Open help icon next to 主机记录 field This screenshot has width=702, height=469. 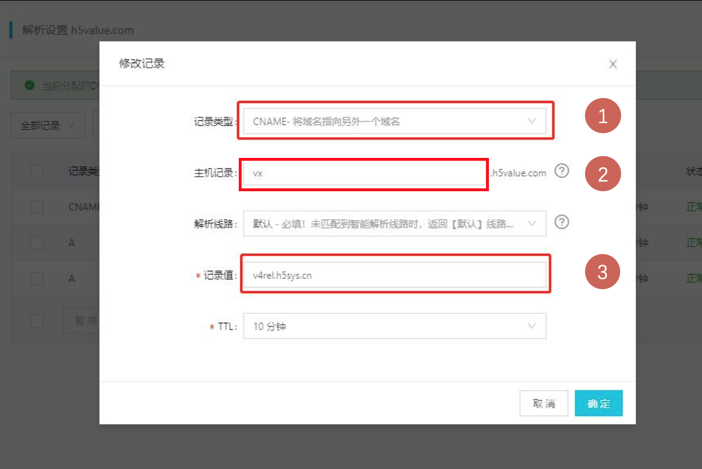pos(562,171)
